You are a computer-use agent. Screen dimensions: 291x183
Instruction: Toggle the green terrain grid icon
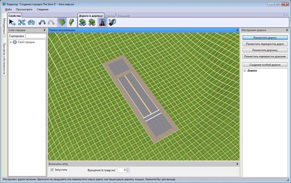pos(62,22)
